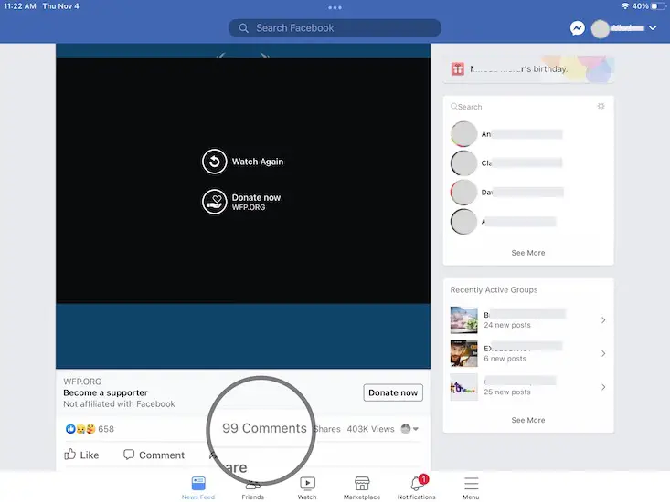
Task: Open the Menu hamburger tab
Action: [471, 487]
